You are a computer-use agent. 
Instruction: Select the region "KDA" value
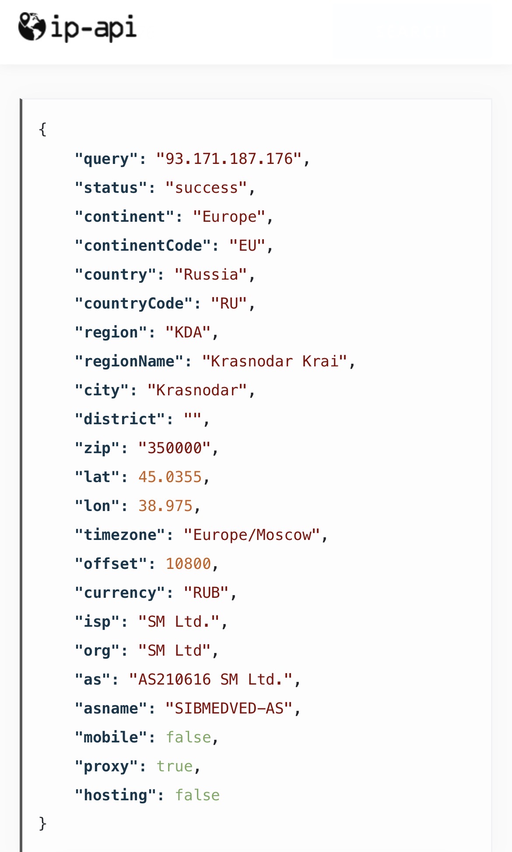tap(188, 332)
